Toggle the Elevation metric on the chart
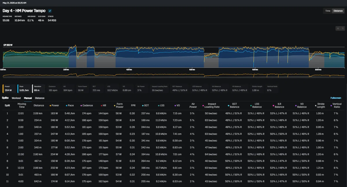 click(39, 88)
